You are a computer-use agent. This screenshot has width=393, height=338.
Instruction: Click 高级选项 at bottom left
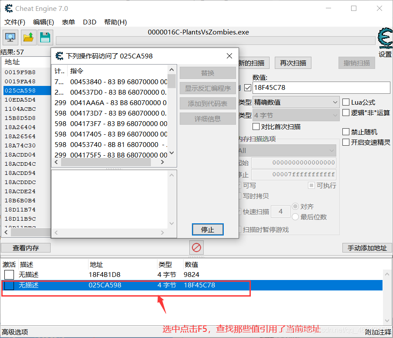click(x=15, y=332)
